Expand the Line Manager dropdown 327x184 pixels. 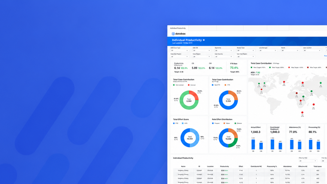click(x=268, y=51)
